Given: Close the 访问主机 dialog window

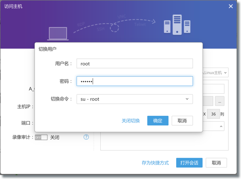Looking at the screenshot, I should tap(231, 6).
